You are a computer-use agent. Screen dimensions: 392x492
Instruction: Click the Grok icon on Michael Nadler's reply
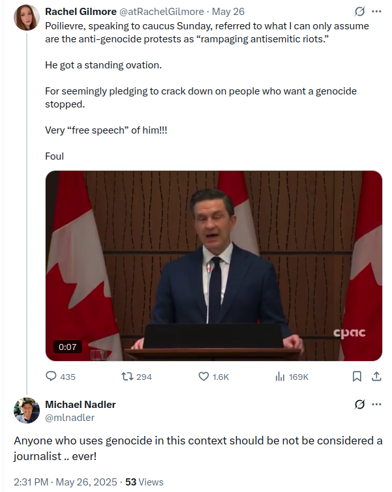359,405
